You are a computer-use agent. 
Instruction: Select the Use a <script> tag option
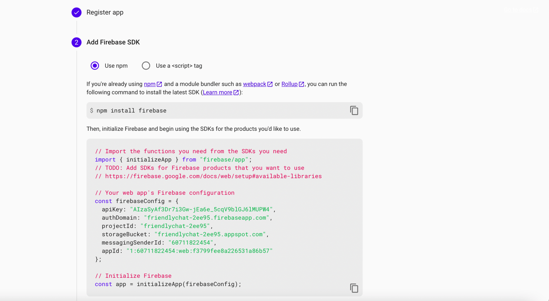146,66
